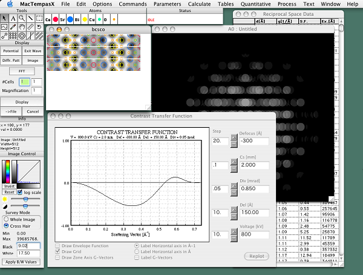Toggle the log scale checkbox

19,191
